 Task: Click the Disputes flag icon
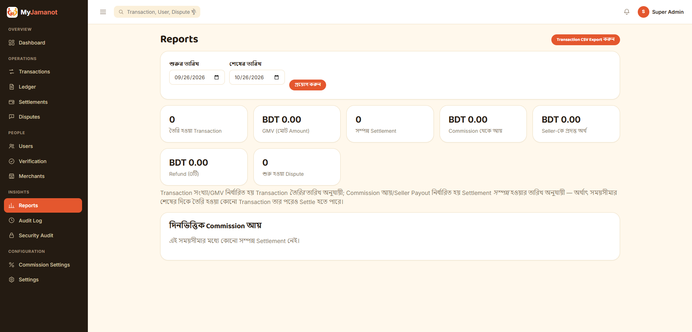12,117
